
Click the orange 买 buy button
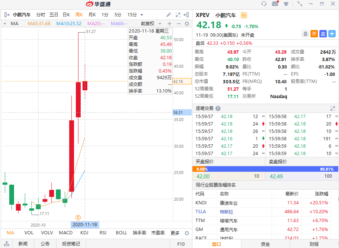[314, 34]
